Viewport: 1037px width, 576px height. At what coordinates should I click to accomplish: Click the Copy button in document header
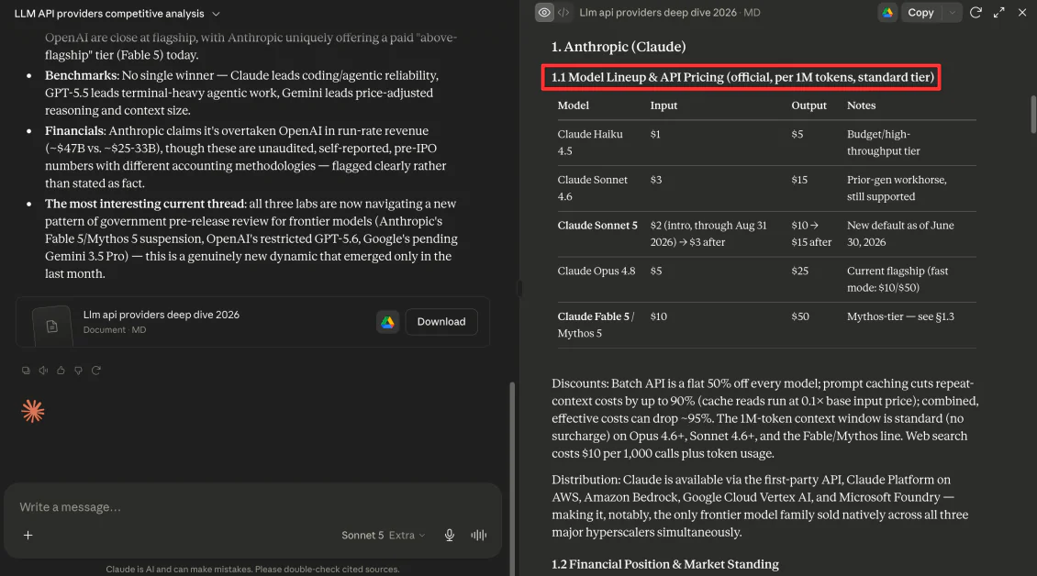click(x=920, y=13)
